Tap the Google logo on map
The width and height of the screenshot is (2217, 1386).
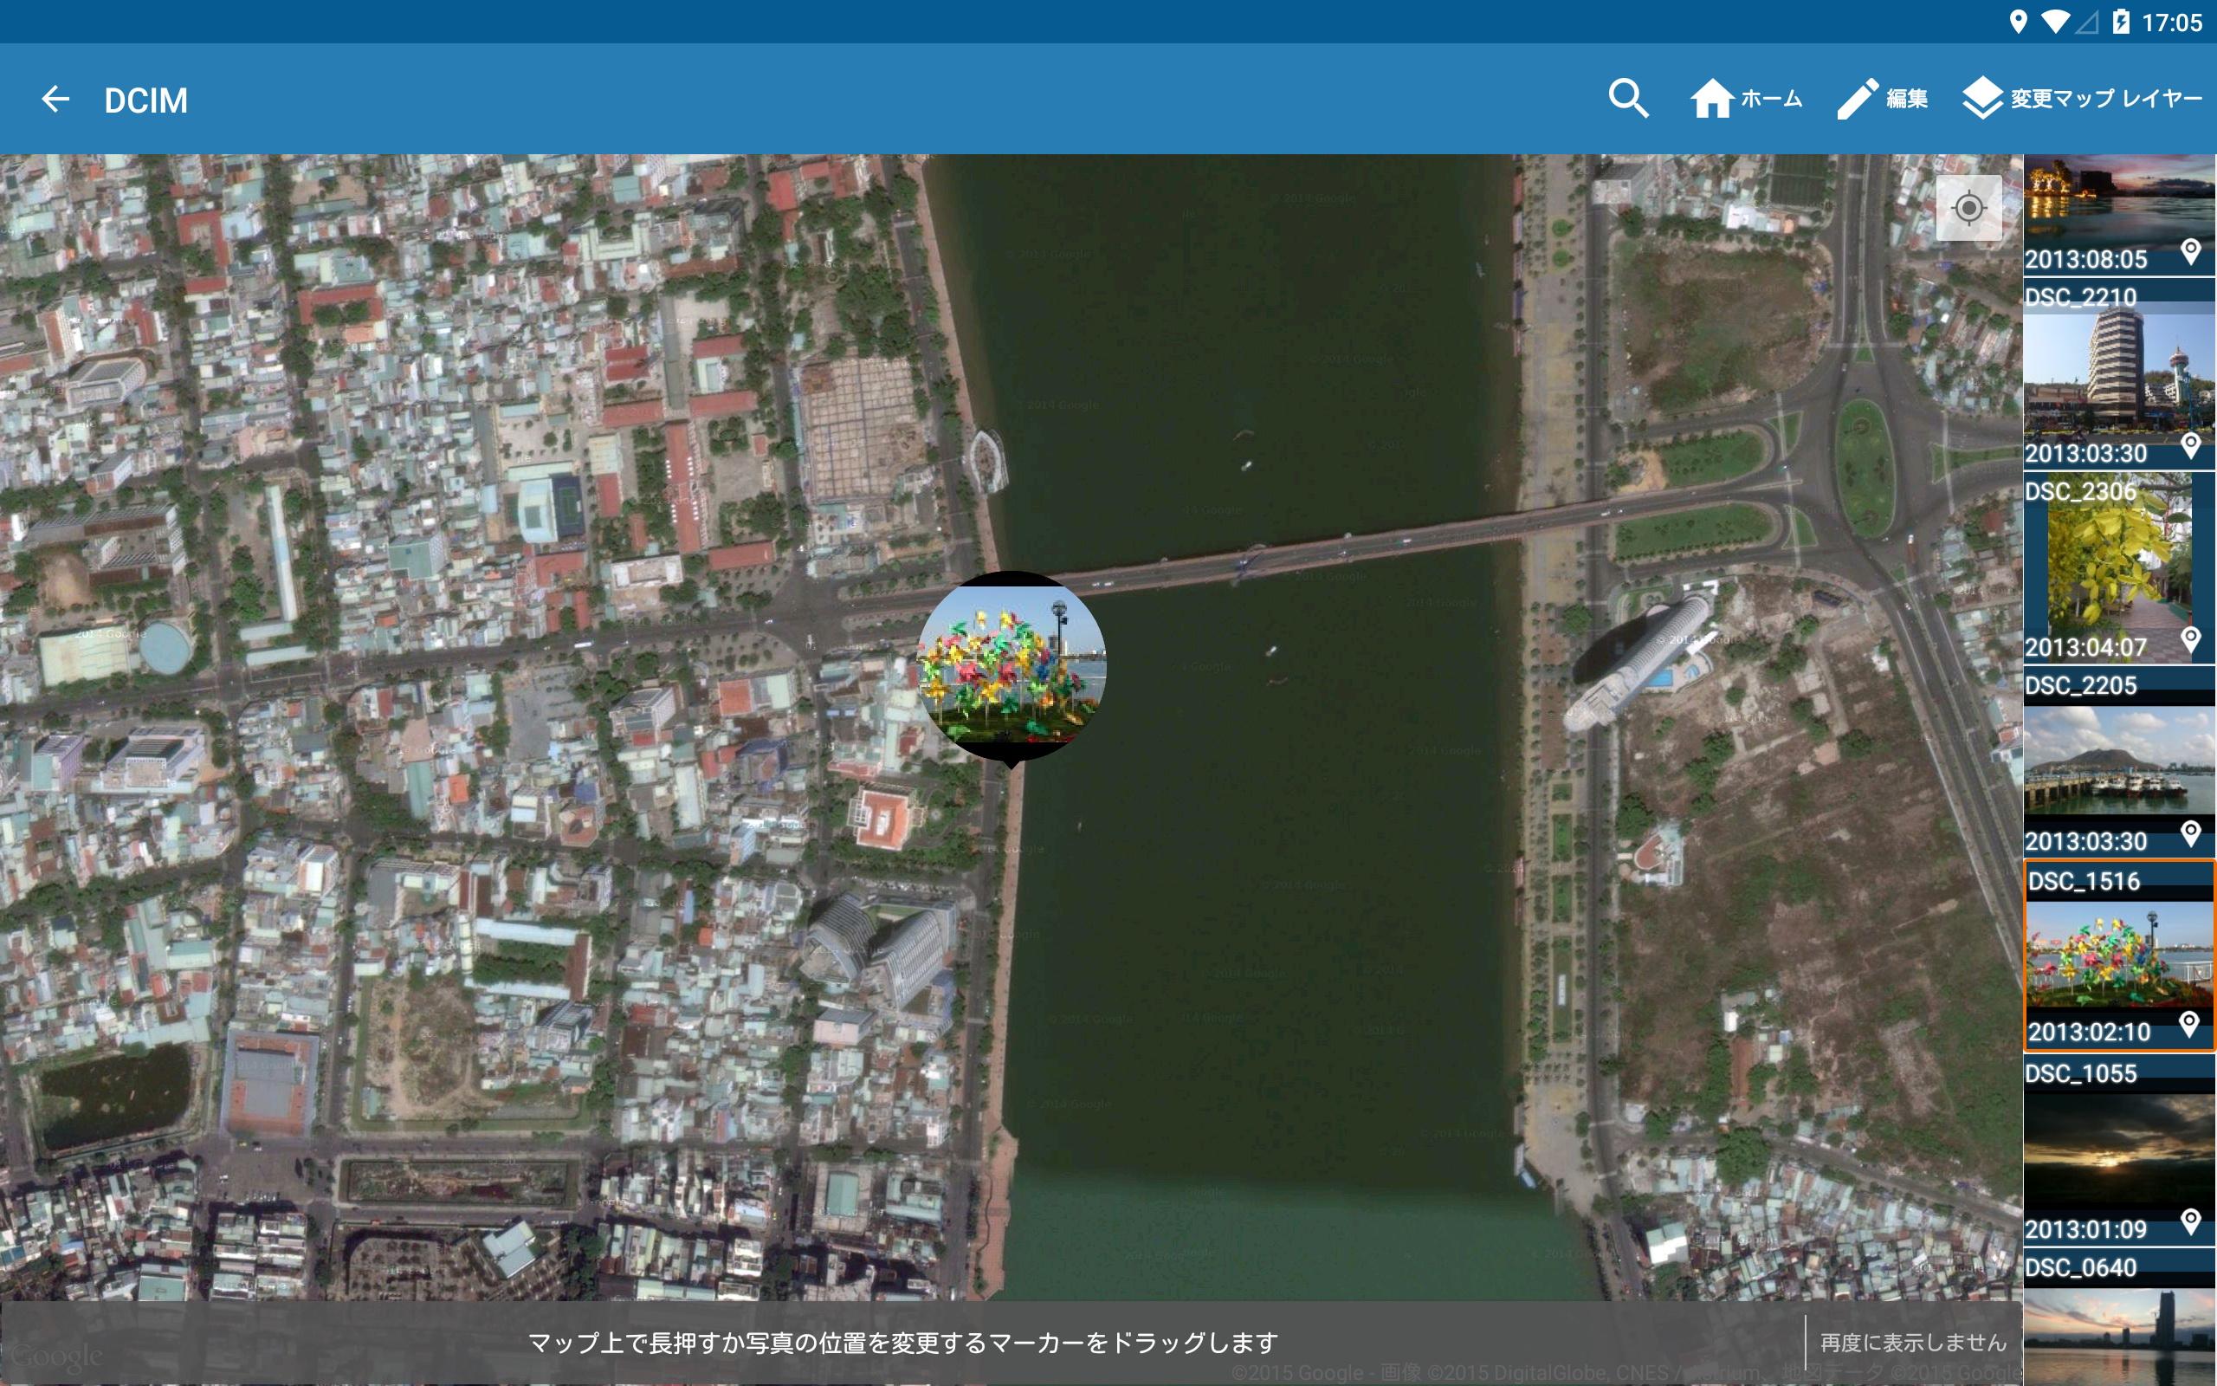[57, 1355]
